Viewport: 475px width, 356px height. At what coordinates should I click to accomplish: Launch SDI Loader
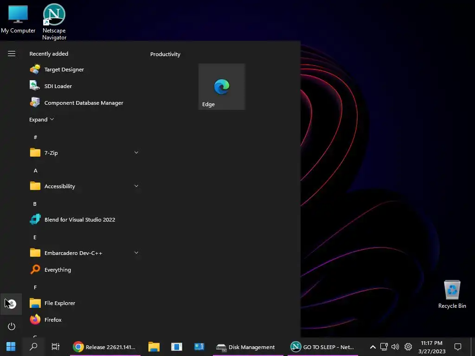85,86
